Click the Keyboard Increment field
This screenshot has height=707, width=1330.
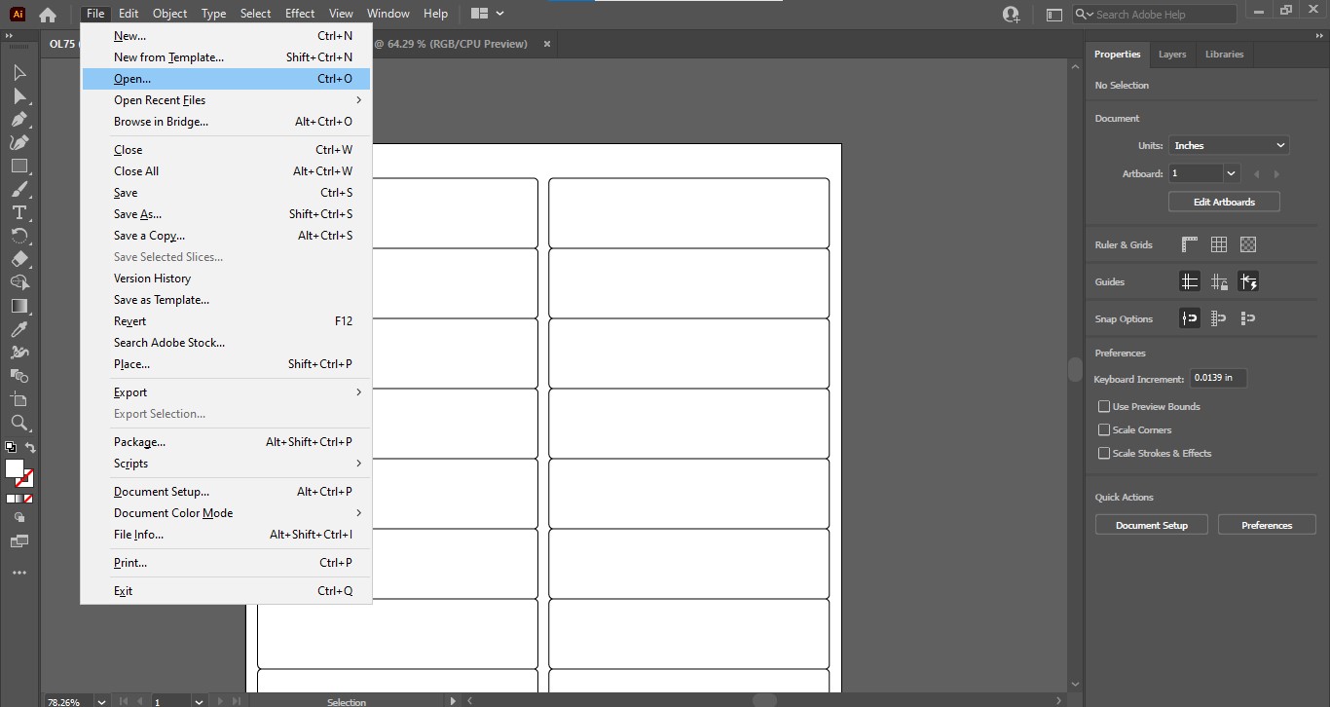pyautogui.click(x=1218, y=378)
